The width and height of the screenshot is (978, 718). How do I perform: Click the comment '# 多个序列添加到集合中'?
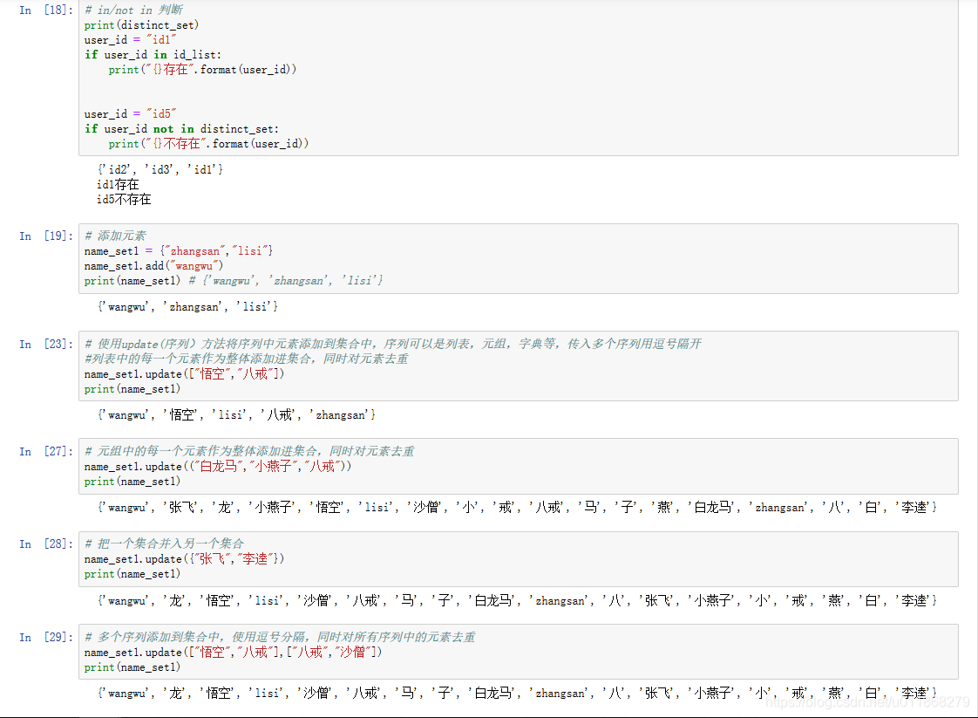coord(280,638)
